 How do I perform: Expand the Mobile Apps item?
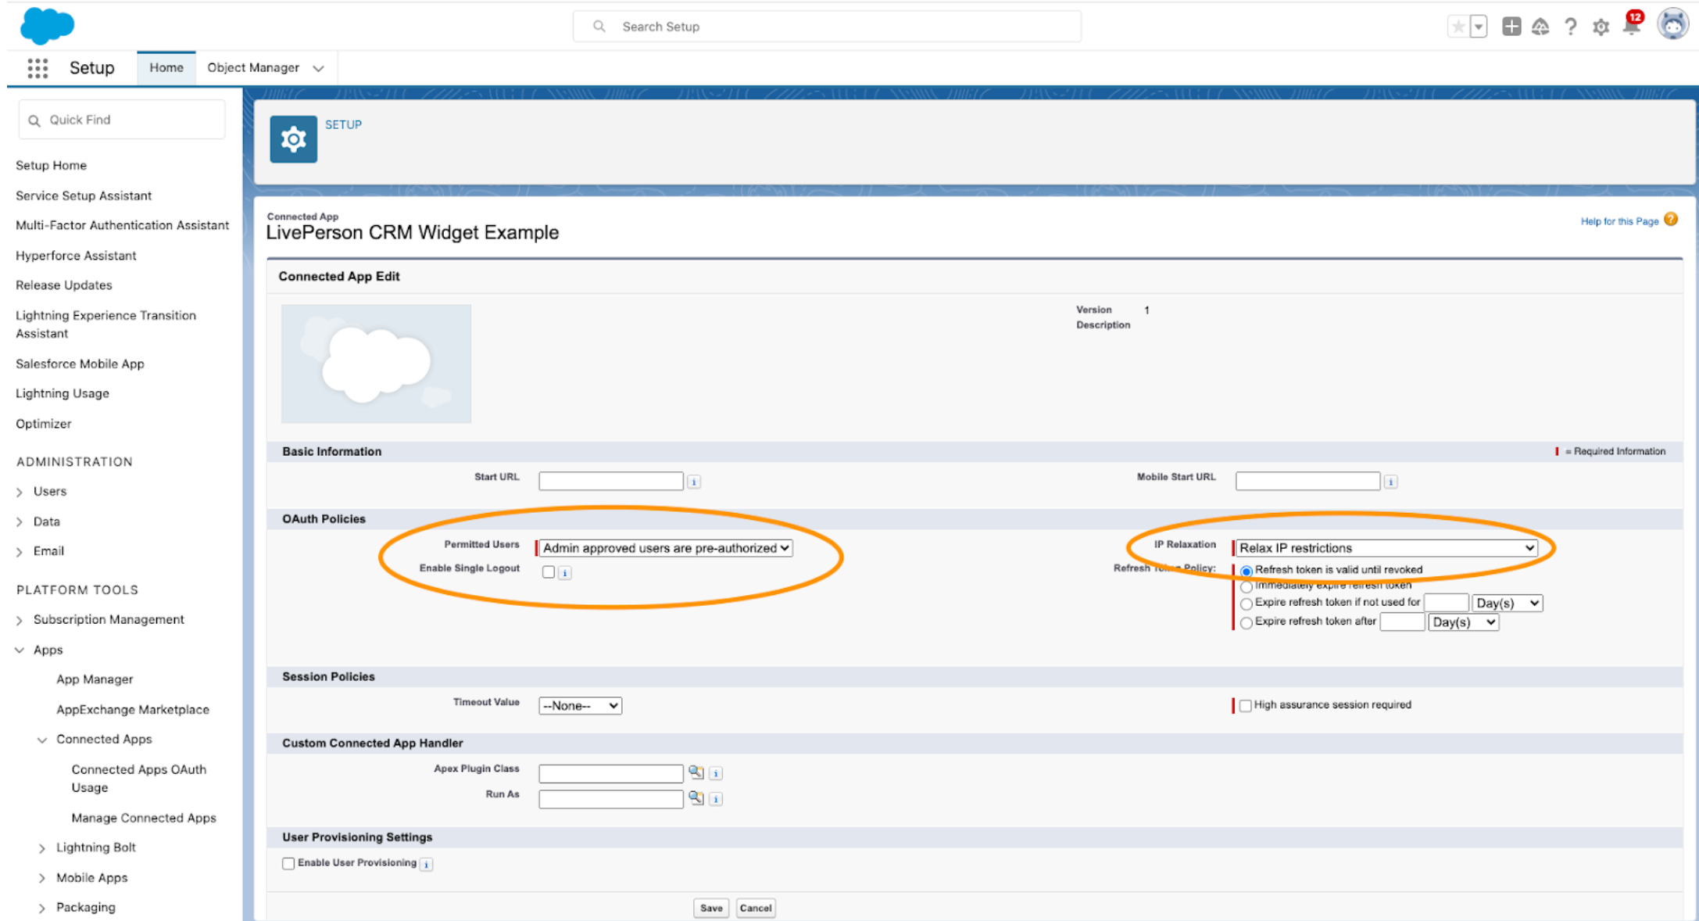click(42, 878)
